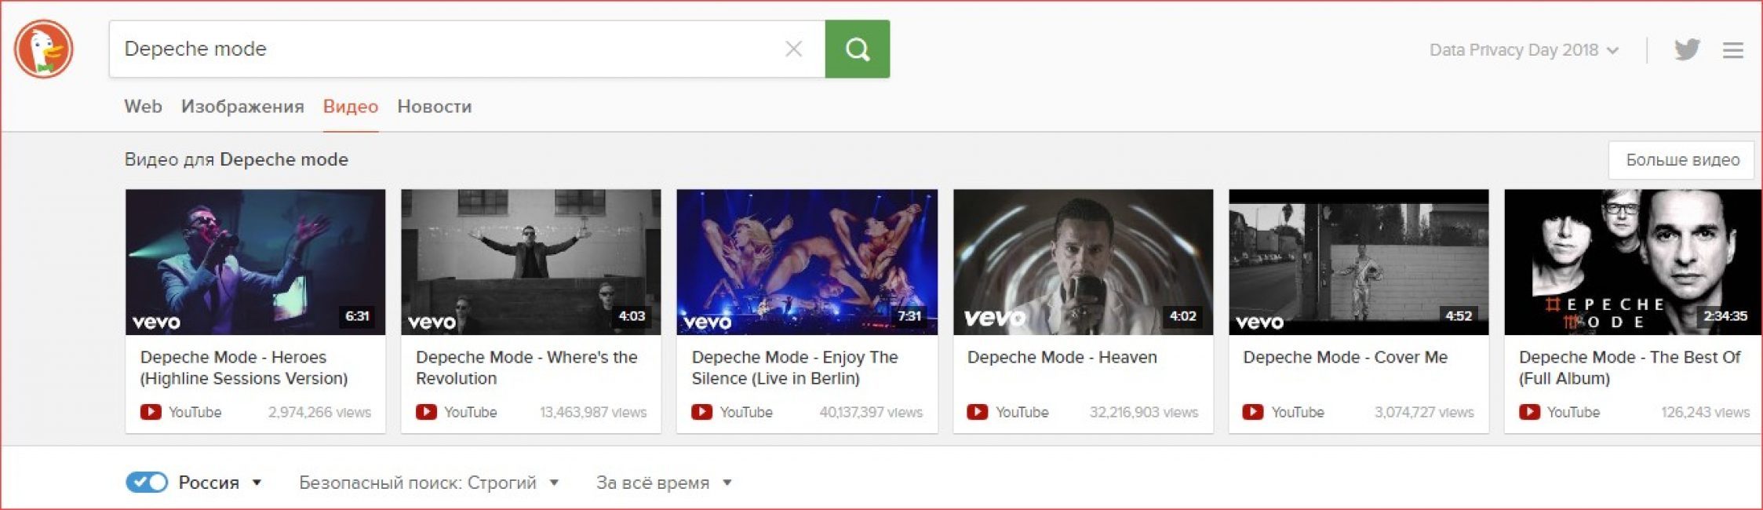Image resolution: width=1763 pixels, height=510 pixels.
Task: Click the 6:31 duration badge
Action: click(x=357, y=315)
